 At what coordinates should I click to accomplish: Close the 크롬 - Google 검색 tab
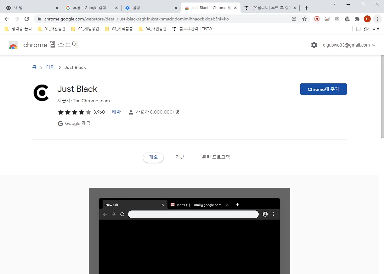click(x=116, y=8)
